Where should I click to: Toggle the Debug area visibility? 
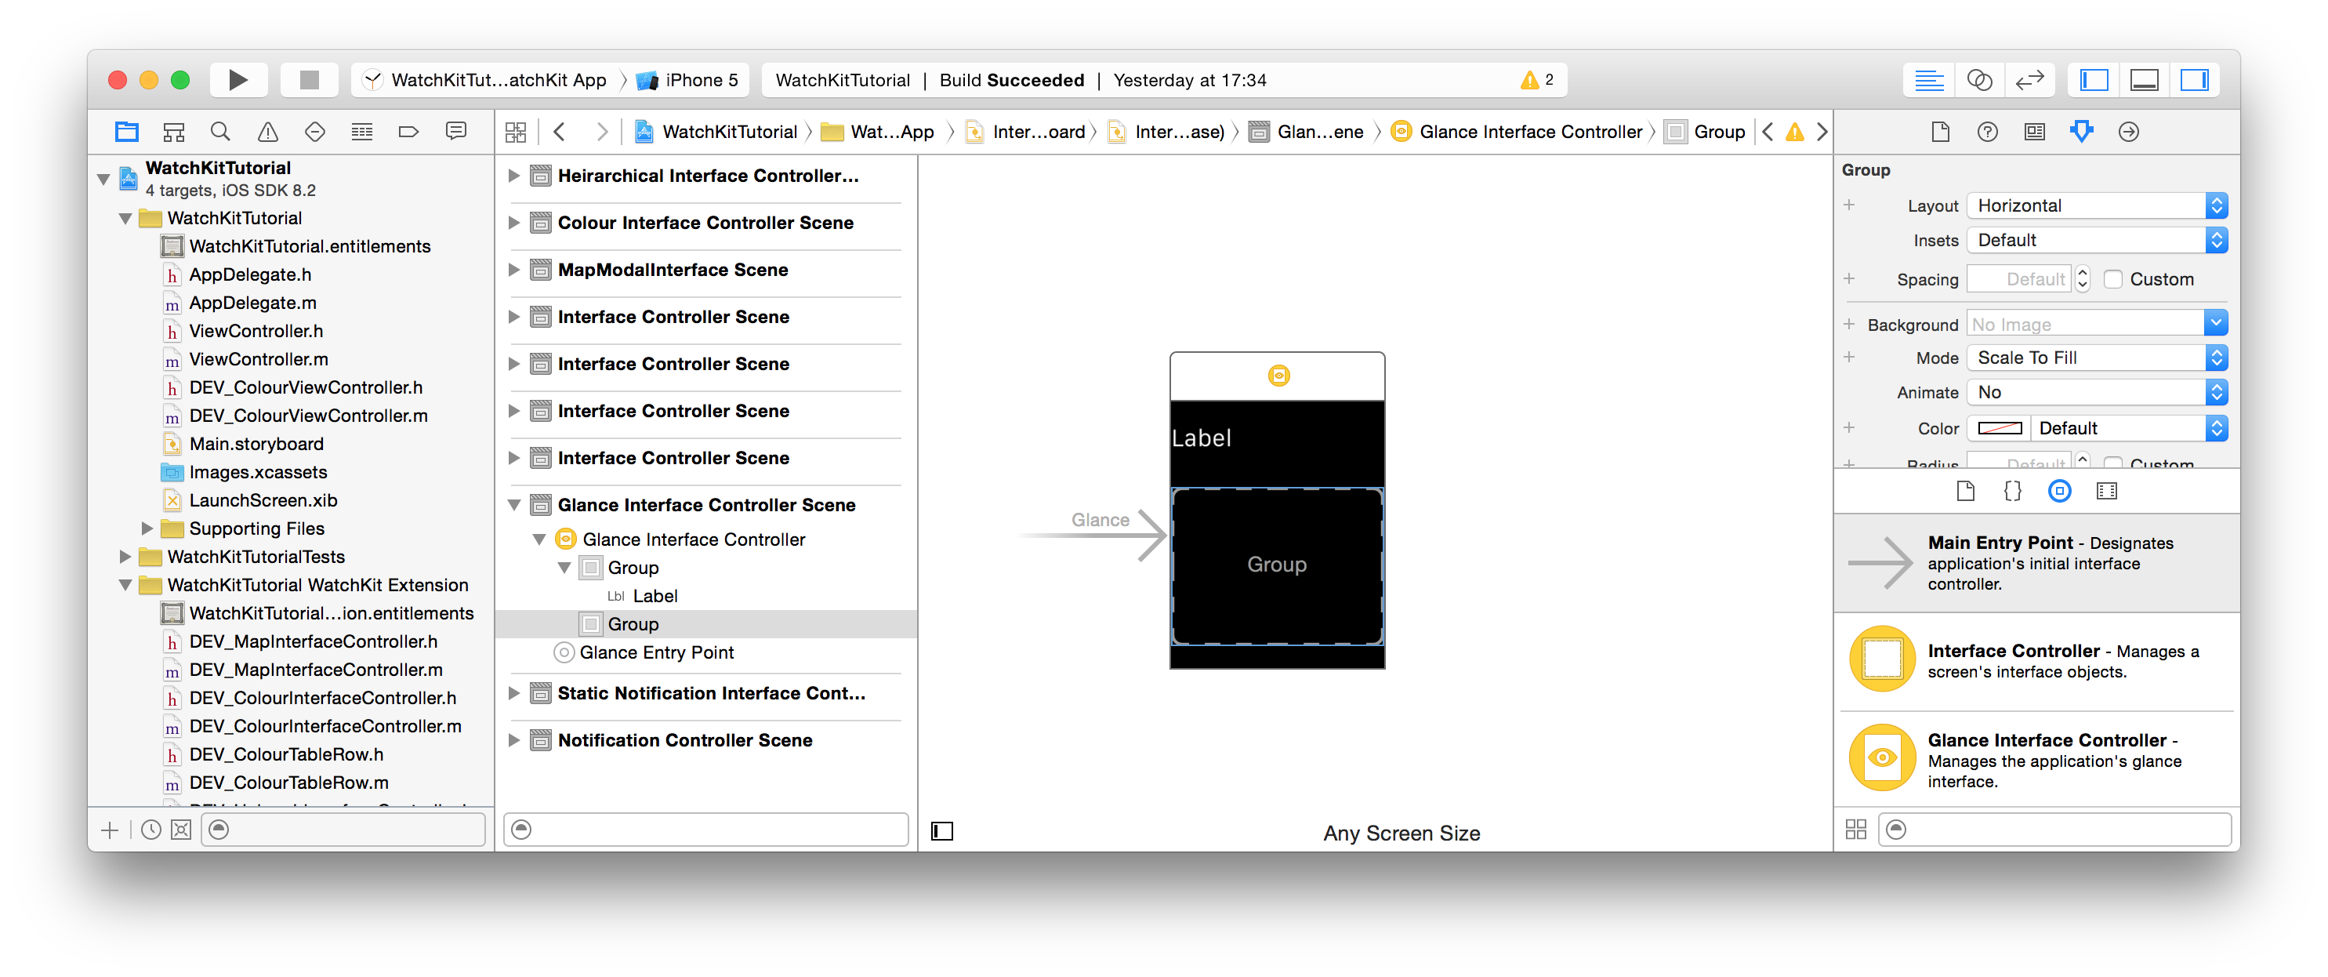pos(2144,79)
